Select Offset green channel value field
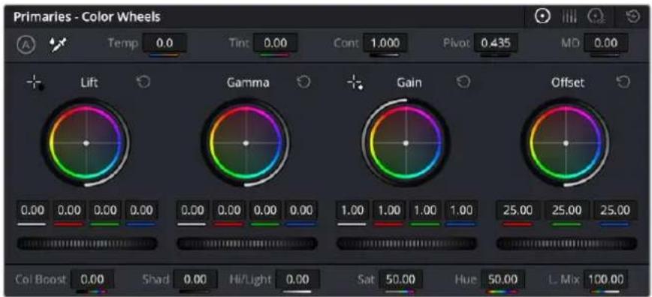 [x=567, y=210]
